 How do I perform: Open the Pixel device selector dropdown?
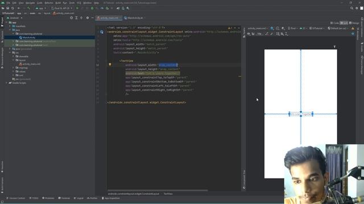coord(62,8)
